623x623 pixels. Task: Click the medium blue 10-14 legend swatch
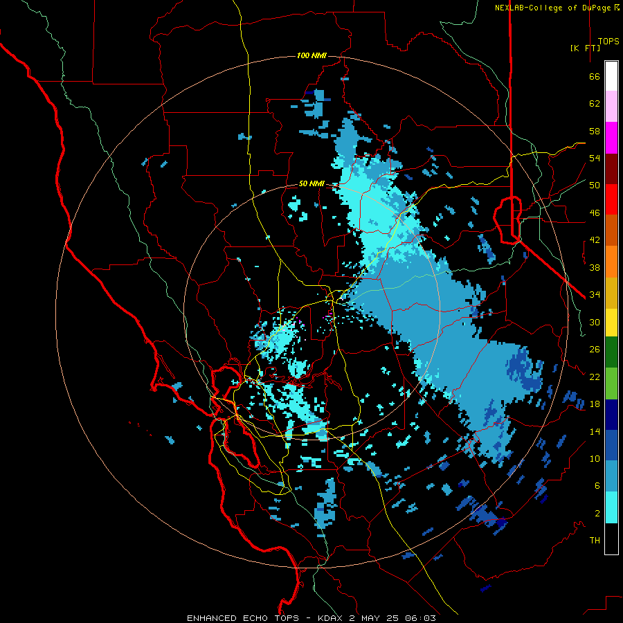point(611,445)
